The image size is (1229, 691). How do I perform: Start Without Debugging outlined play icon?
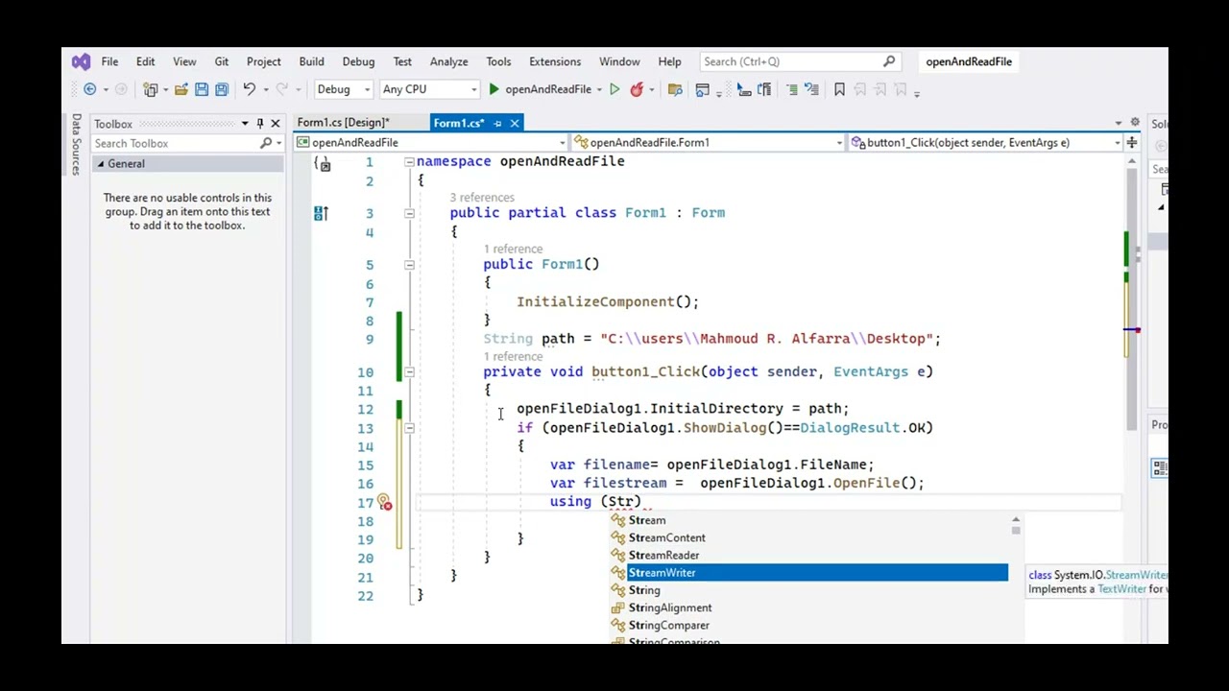coord(614,89)
